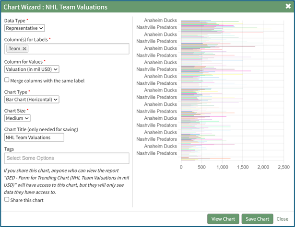This screenshot has width=295, height=227.
Task: Open the Chart Size dropdown
Action: pos(18,118)
